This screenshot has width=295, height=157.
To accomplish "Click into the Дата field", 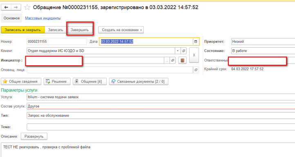I will click(x=146, y=42).
